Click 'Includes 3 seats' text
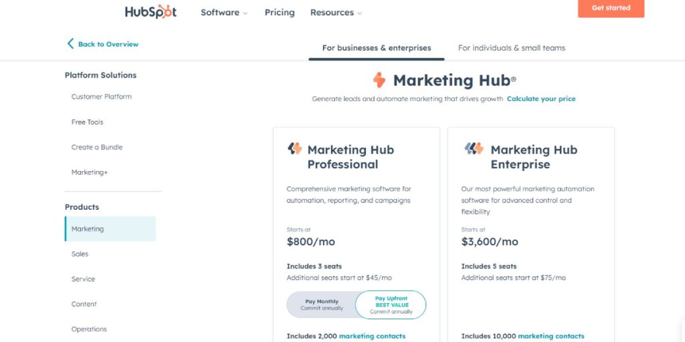This screenshot has height=342, width=685. 314,266
